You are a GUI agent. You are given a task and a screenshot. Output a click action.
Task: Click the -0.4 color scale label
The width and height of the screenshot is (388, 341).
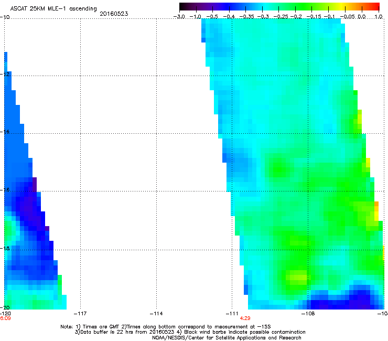pos(229,17)
